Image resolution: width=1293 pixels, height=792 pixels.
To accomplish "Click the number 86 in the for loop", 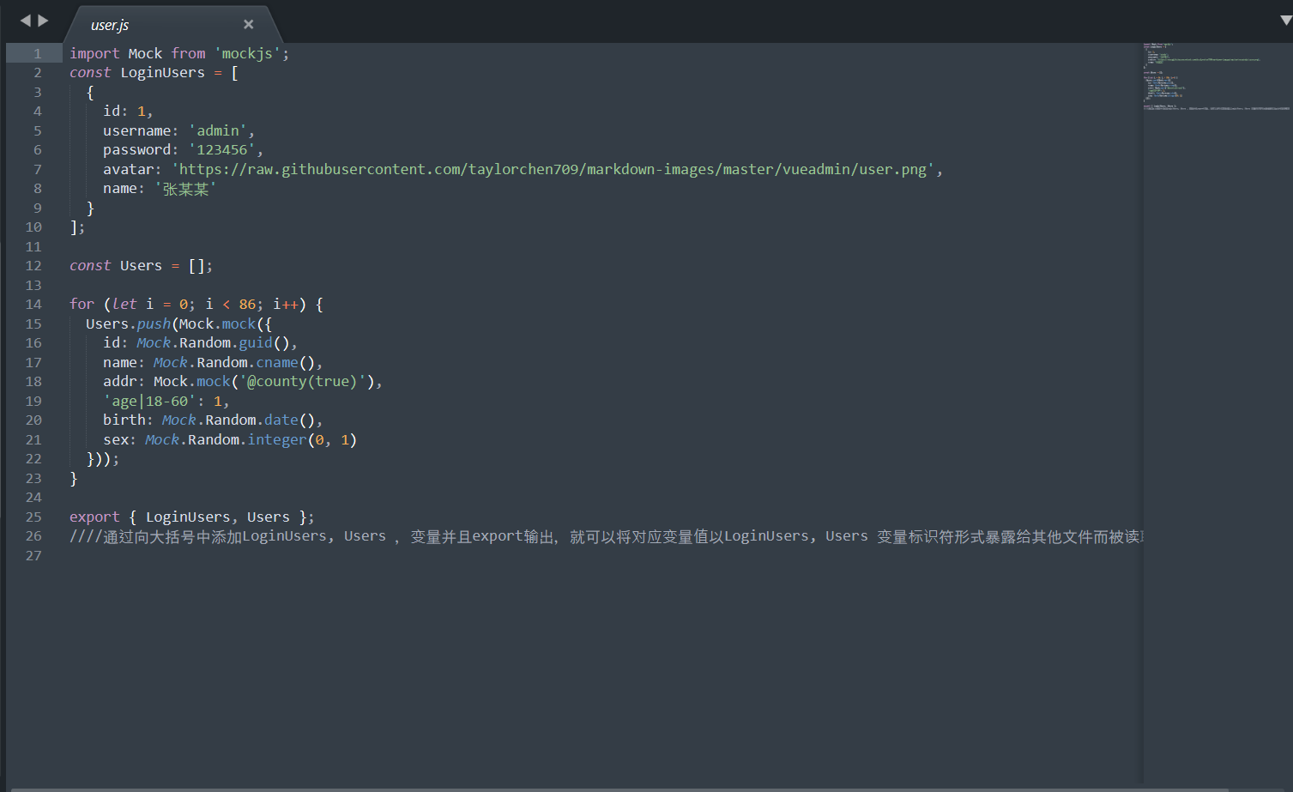I will pos(247,305).
